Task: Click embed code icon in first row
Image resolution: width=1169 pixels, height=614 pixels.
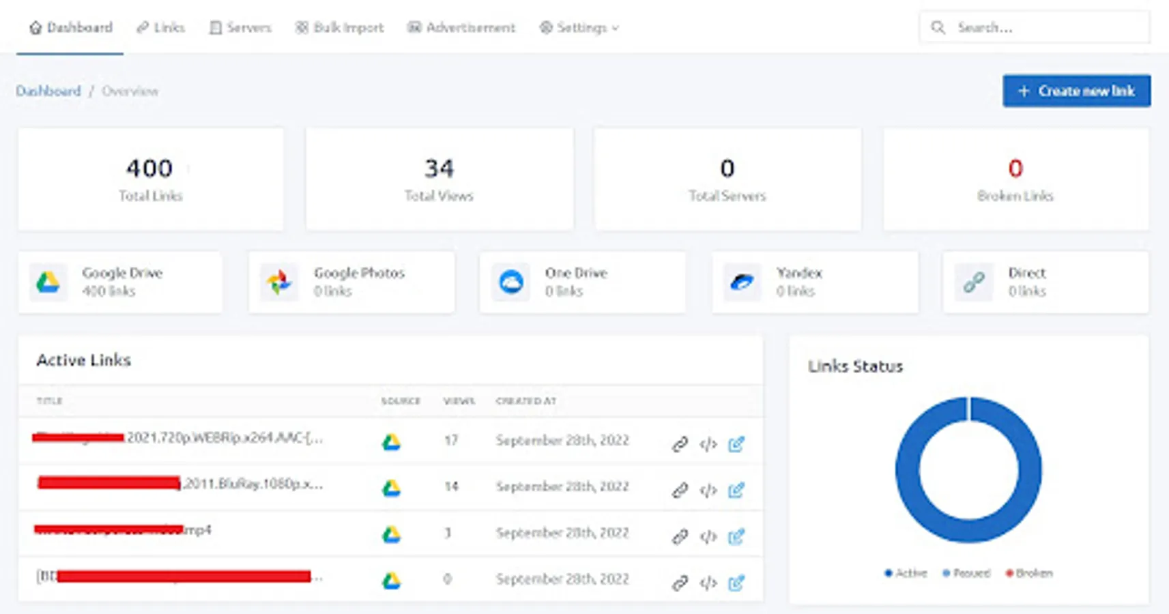Action: pyautogui.click(x=708, y=444)
